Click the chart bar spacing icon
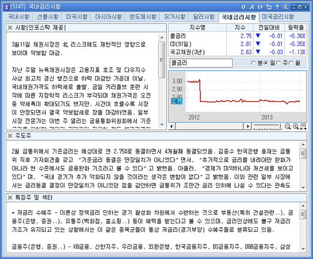The image size is (313, 259). click(x=303, y=126)
